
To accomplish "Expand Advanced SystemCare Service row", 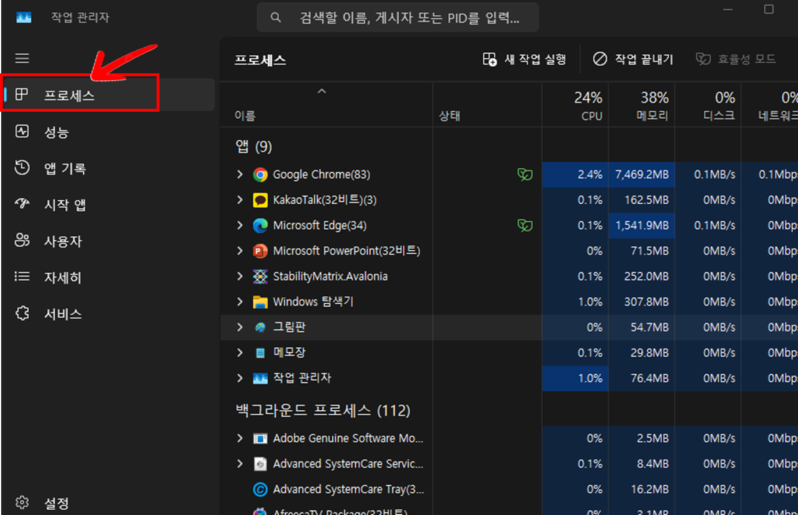I will pyautogui.click(x=240, y=464).
